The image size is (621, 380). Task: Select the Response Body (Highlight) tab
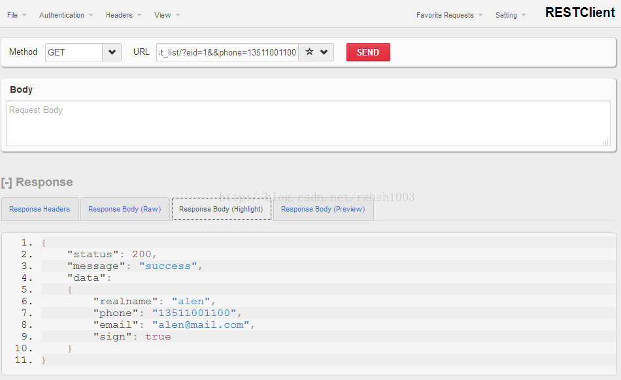[x=221, y=209]
